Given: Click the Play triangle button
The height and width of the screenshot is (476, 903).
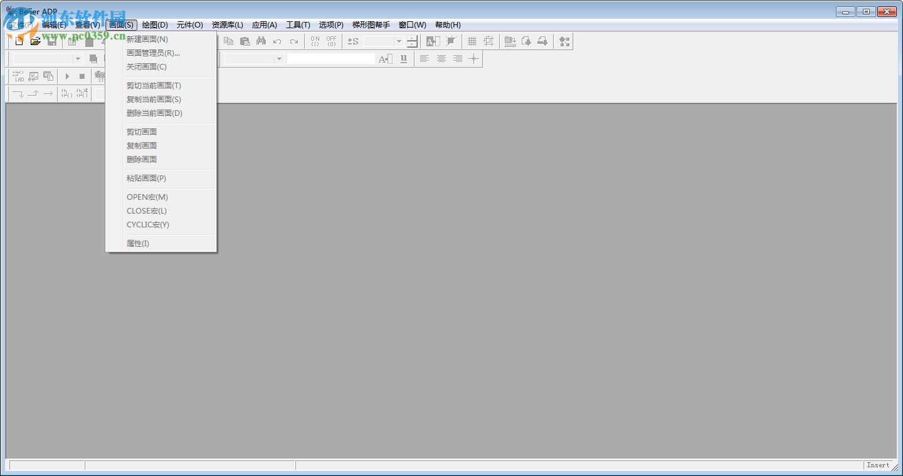Looking at the screenshot, I should (x=67, y=76).
